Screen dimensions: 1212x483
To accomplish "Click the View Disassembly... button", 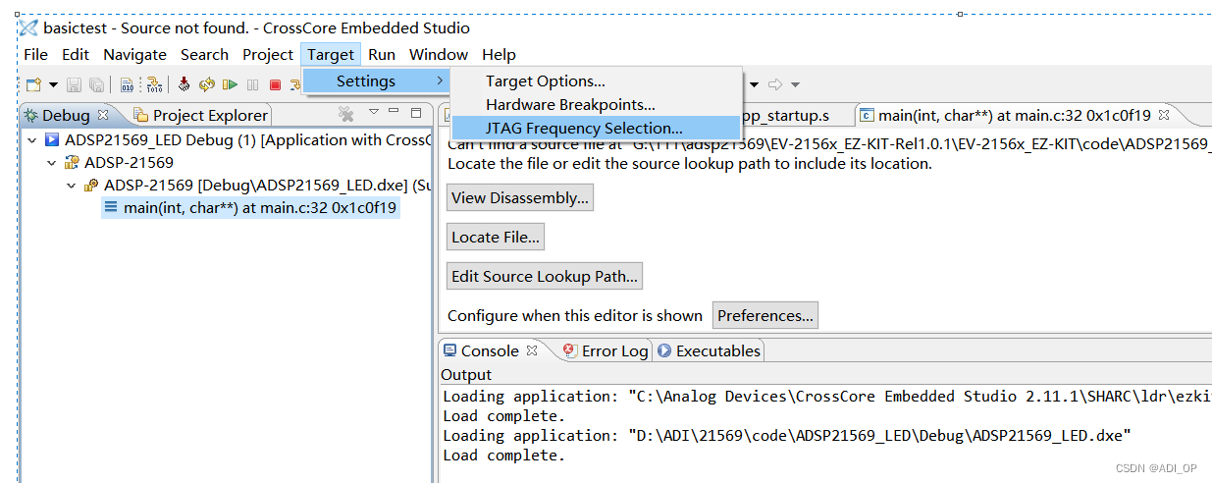I will pos(520,197).
